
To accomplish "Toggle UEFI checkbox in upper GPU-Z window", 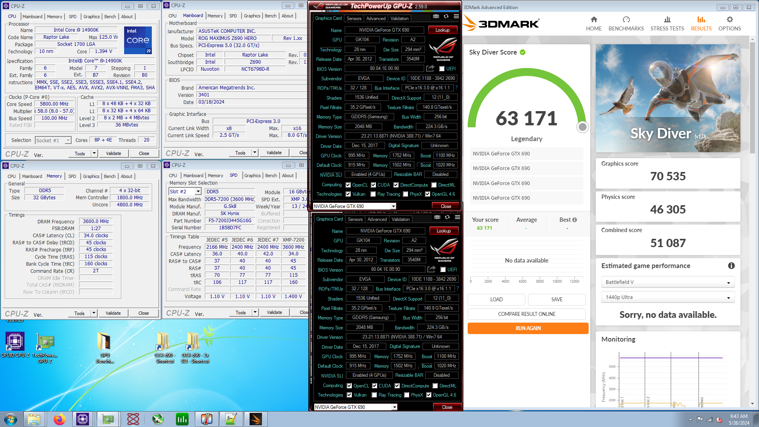I will (x=442, y=68).
